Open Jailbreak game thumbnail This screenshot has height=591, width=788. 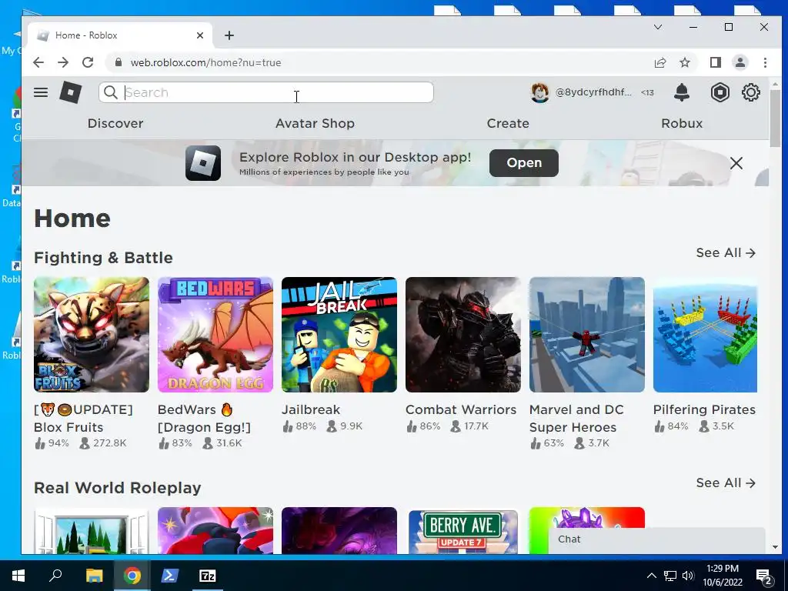click(x=339, y=335)
